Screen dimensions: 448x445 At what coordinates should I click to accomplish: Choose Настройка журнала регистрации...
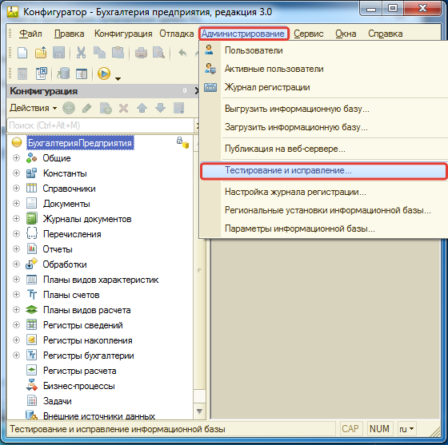point(324,192)
